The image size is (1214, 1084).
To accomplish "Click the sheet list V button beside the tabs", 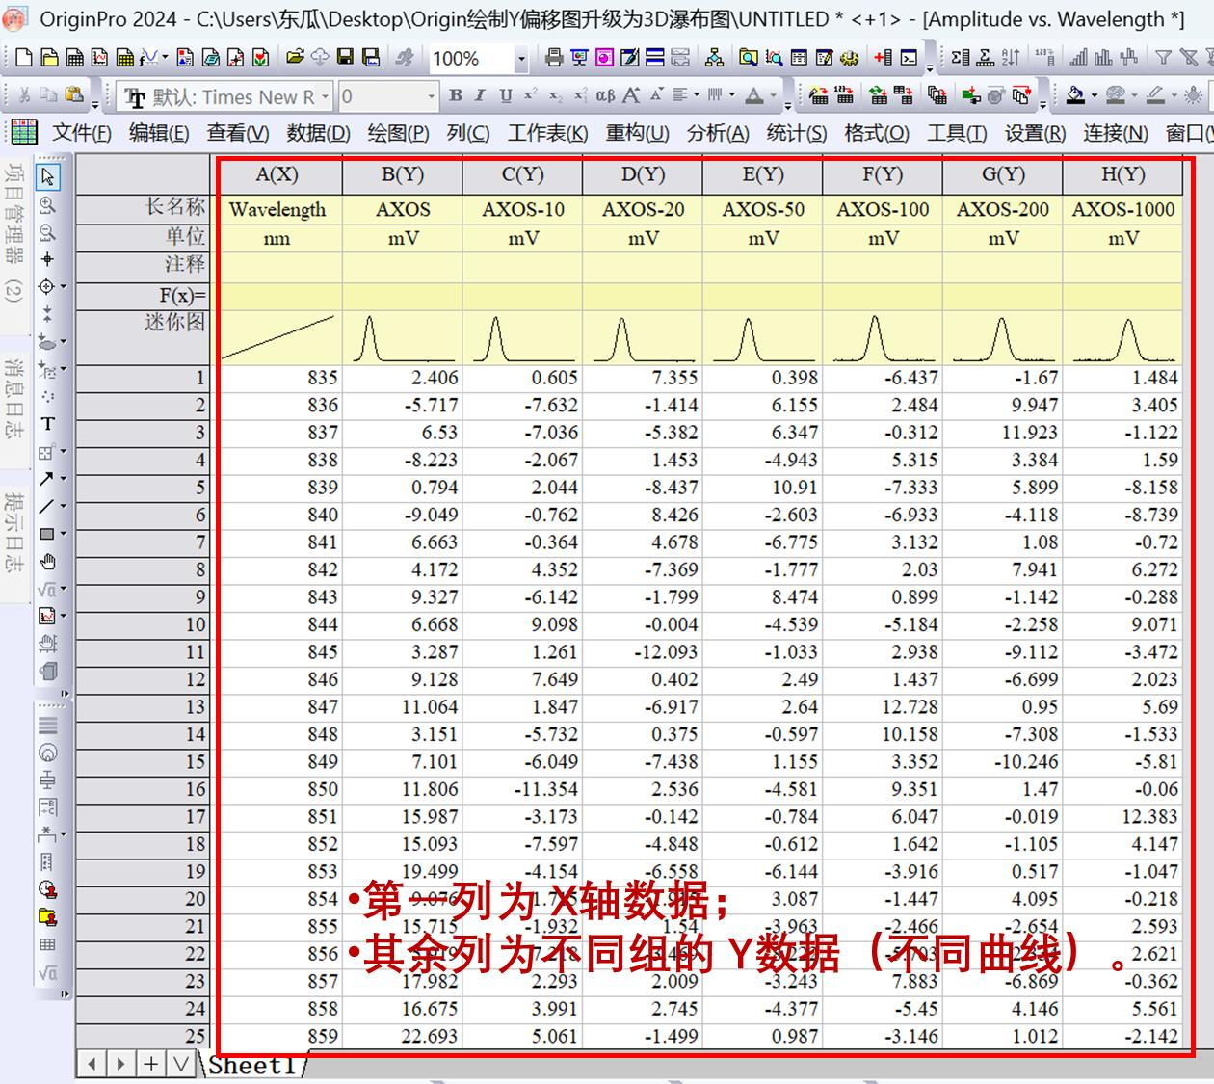I will (x=180, y=1064).
